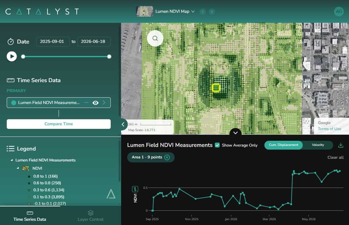Image resolution: width=349 pixels, height=225 pixels.
Task: Click the right handle of the date slider
Action: (109, 57)
